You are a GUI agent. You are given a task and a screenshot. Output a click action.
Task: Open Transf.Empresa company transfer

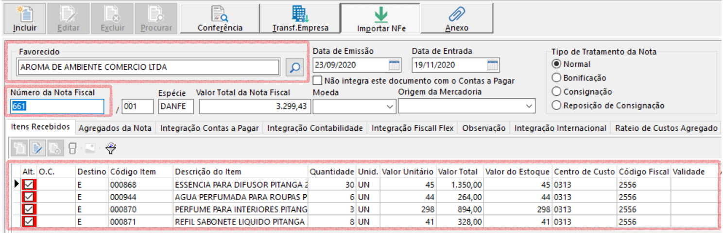300,18
